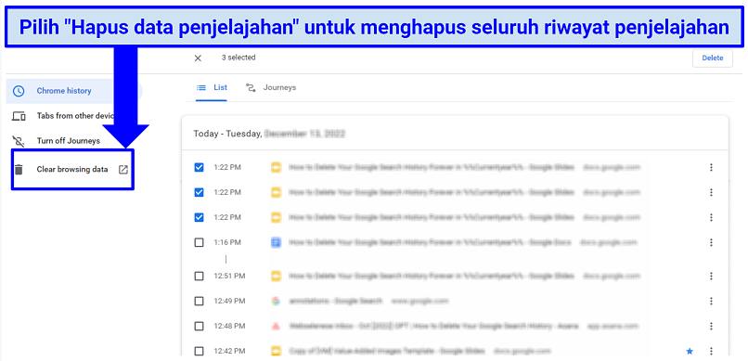This screenshot has width=748, height=361.
Task: Click the Google favicon in the 12:49 PM row
Action: pos(276,301)
